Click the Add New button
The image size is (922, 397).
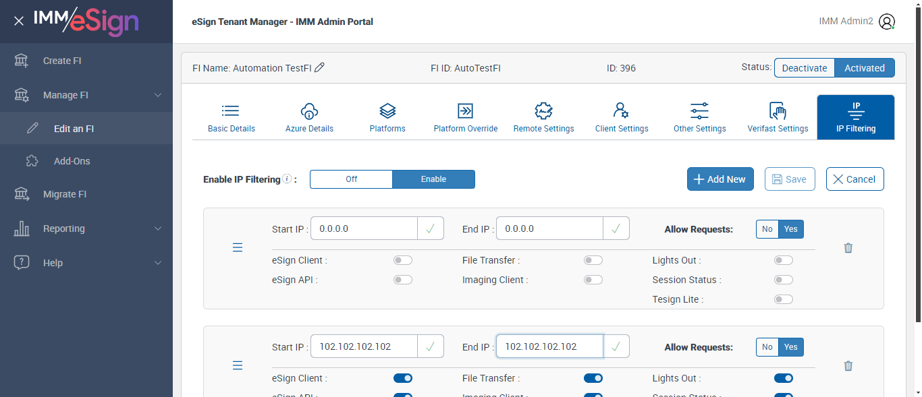720,179
